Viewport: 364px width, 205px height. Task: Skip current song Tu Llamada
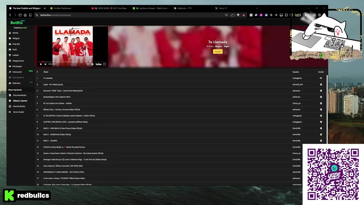tap(321, 78)
